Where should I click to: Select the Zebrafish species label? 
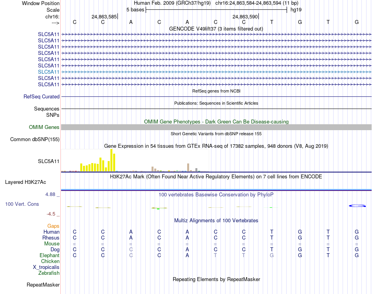[x=49, y=273]
